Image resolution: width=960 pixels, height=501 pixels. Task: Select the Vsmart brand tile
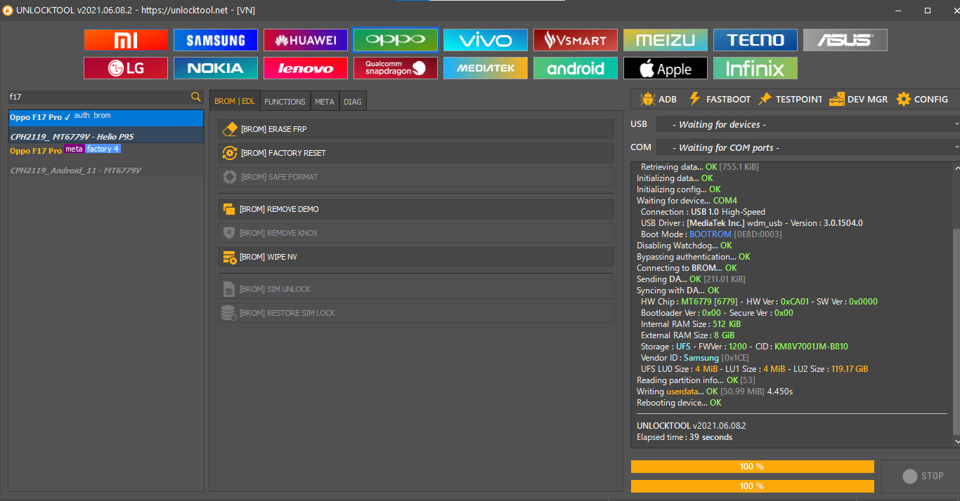tap(576, 40)
